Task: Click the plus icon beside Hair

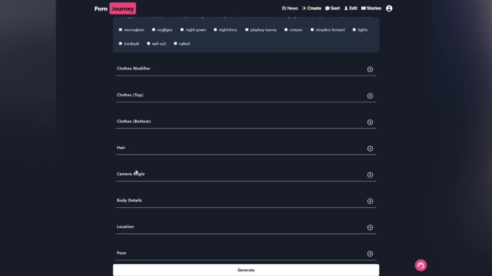Action: 370,148
